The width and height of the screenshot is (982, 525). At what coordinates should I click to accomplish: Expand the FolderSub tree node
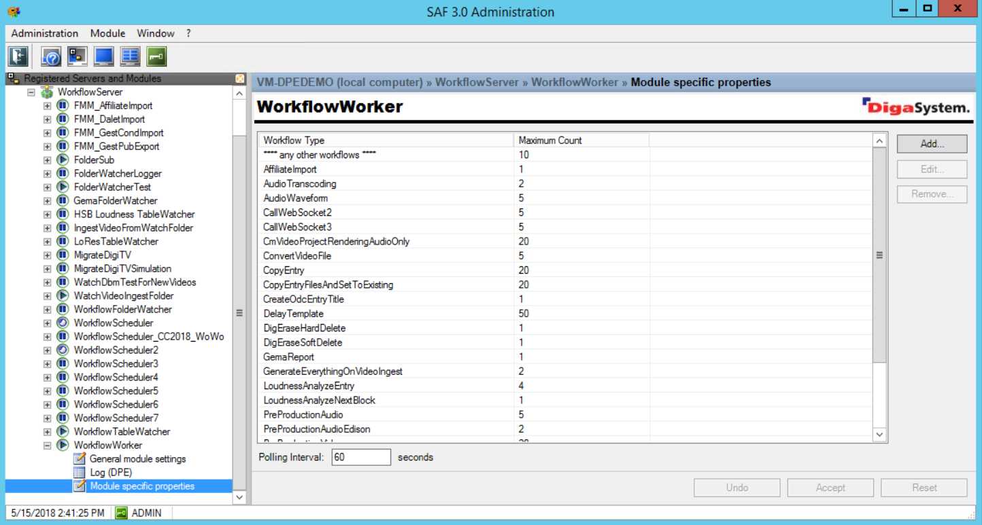point(47,160)
